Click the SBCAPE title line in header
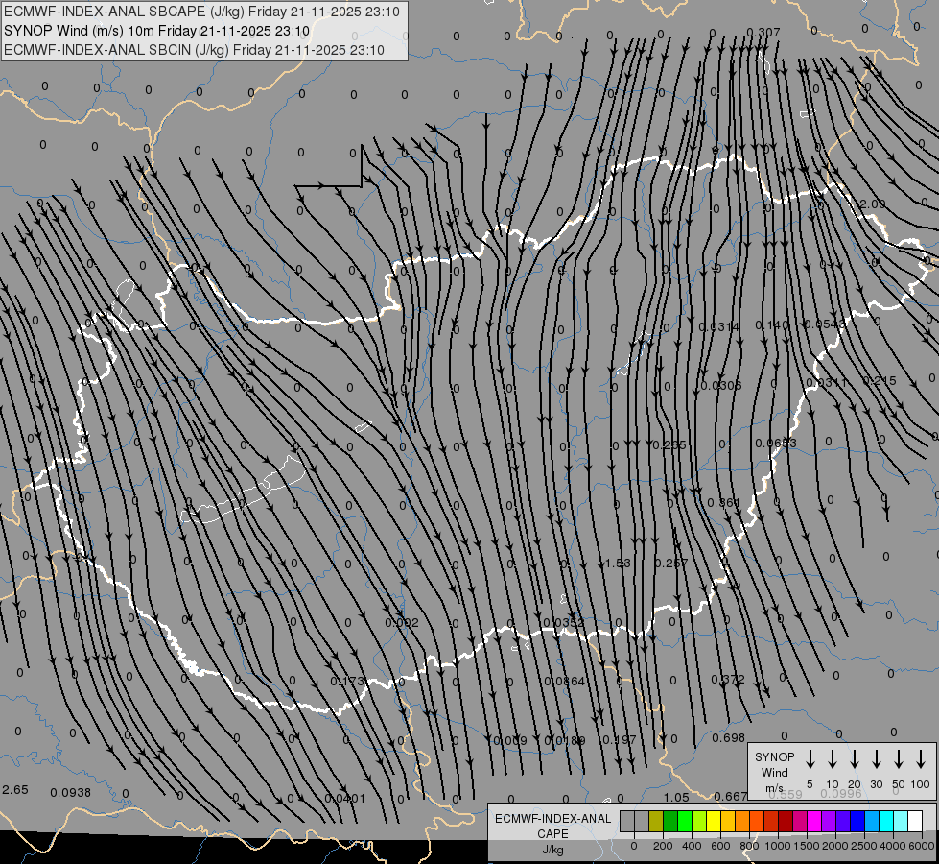 pyautogui.click(x=201, y=12)
